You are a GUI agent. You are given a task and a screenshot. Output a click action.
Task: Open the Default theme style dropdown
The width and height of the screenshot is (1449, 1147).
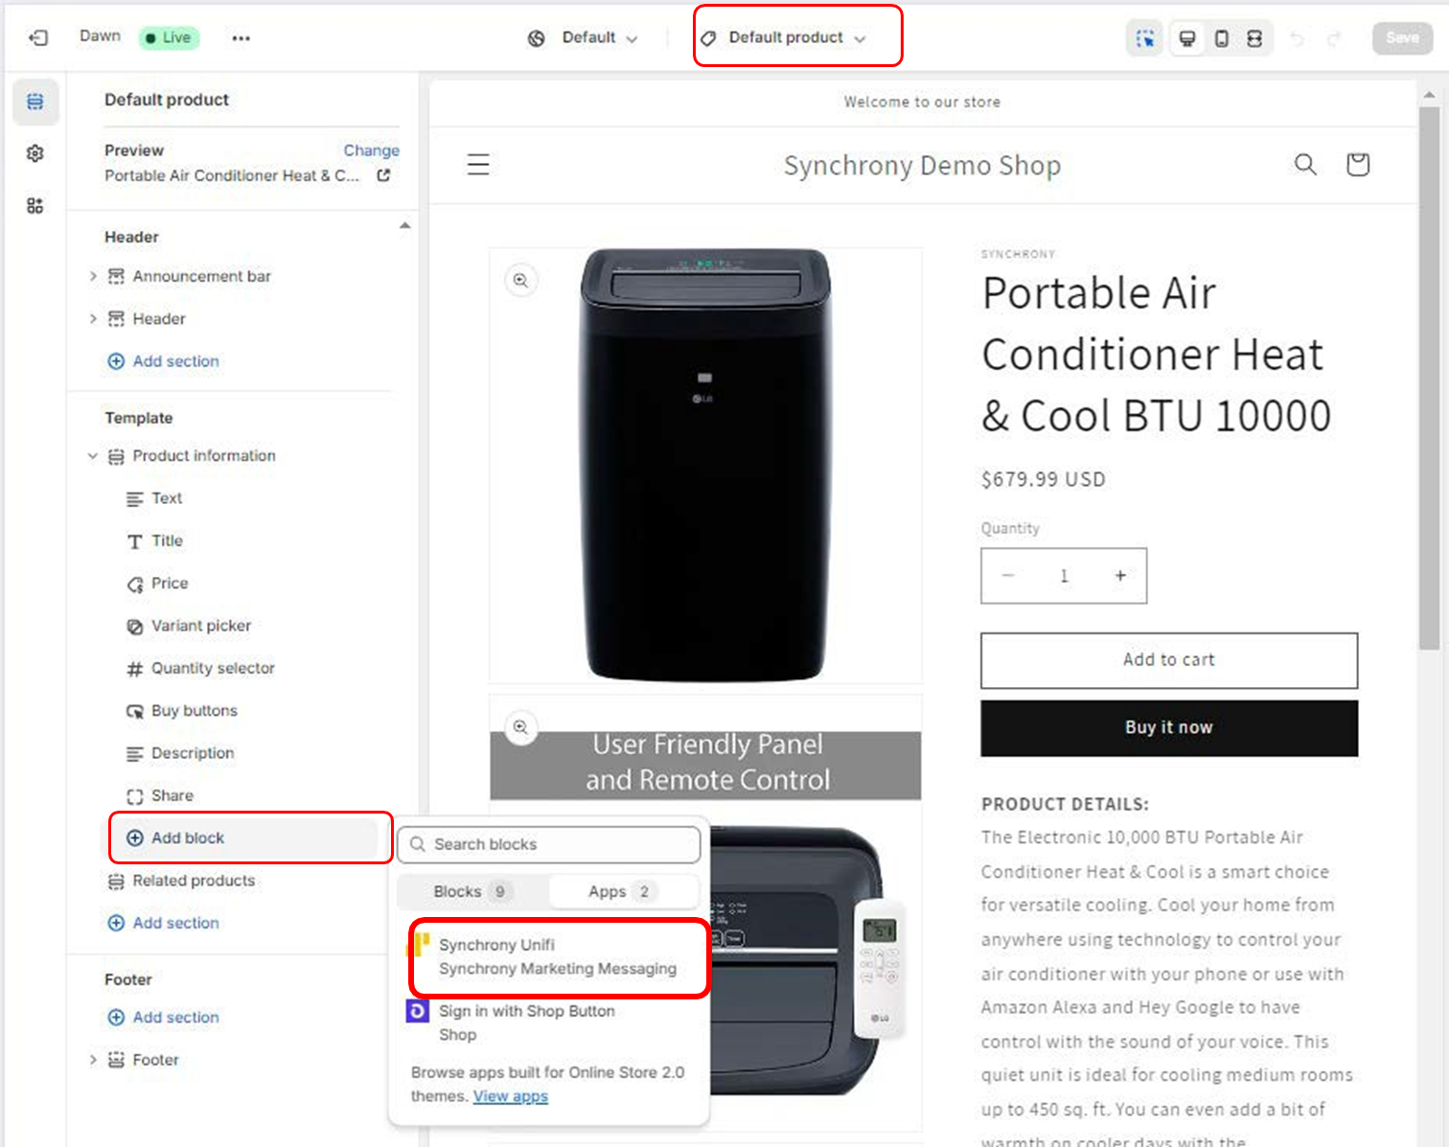click(583, 37)
